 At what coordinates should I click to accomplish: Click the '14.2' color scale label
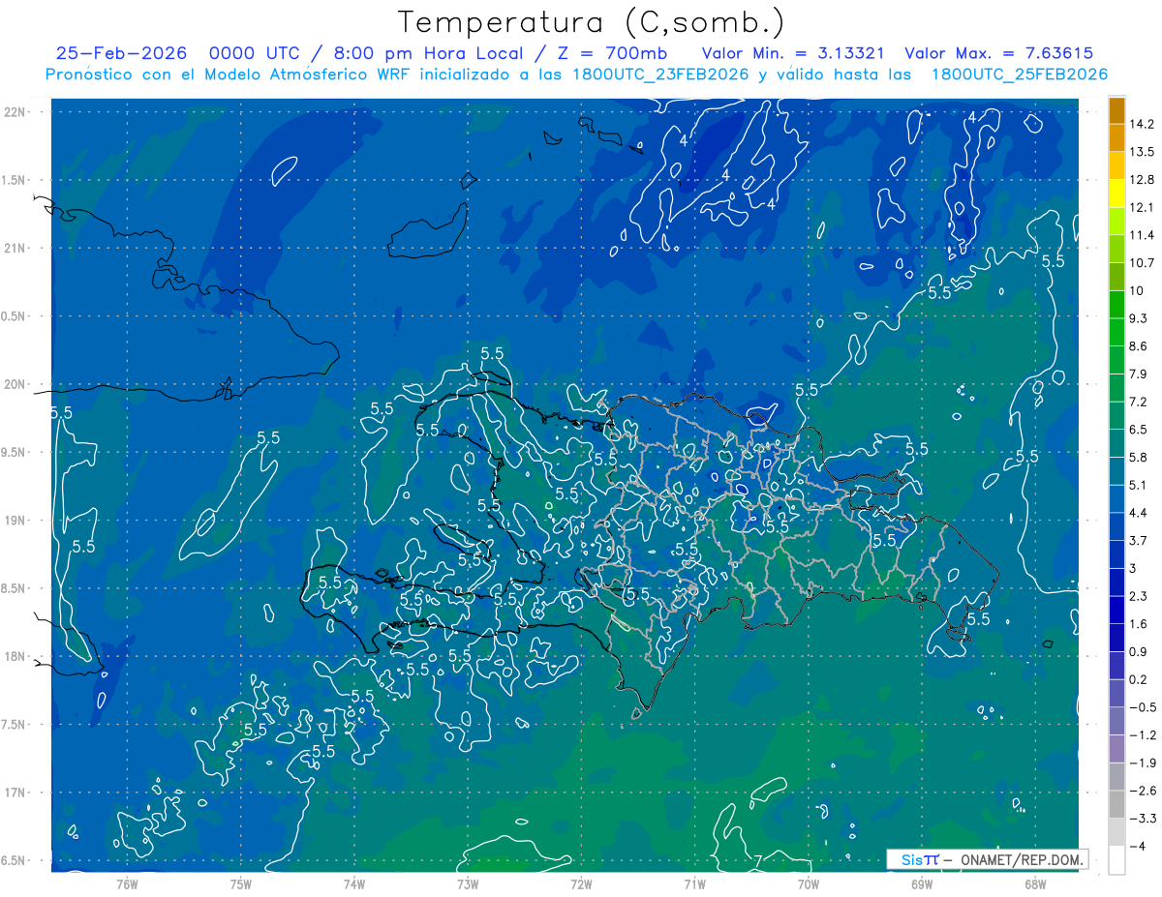click(1143, 125)
